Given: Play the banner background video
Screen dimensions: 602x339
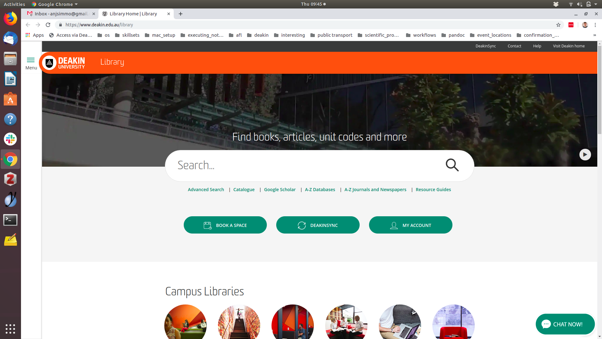Looking at the screenshot, I should [585, 154].
